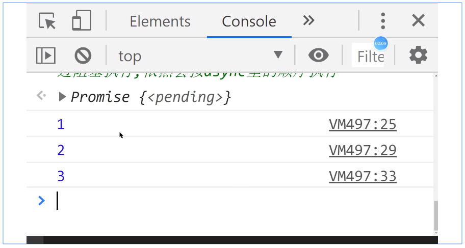Show more tabs with double chevron
This screenshot has height=248, width=465.
308,21
